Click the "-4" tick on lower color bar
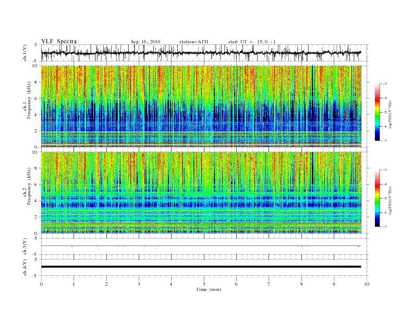The height and width of the screenshot is (319, 413). click(385, 184)
